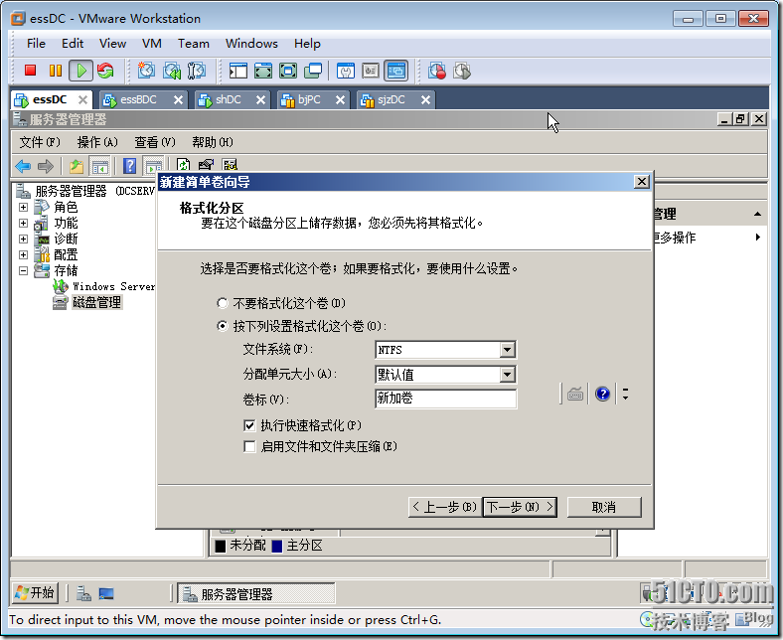Open the VMware Team menu
The image size is (783, 640).
(194, 44)
